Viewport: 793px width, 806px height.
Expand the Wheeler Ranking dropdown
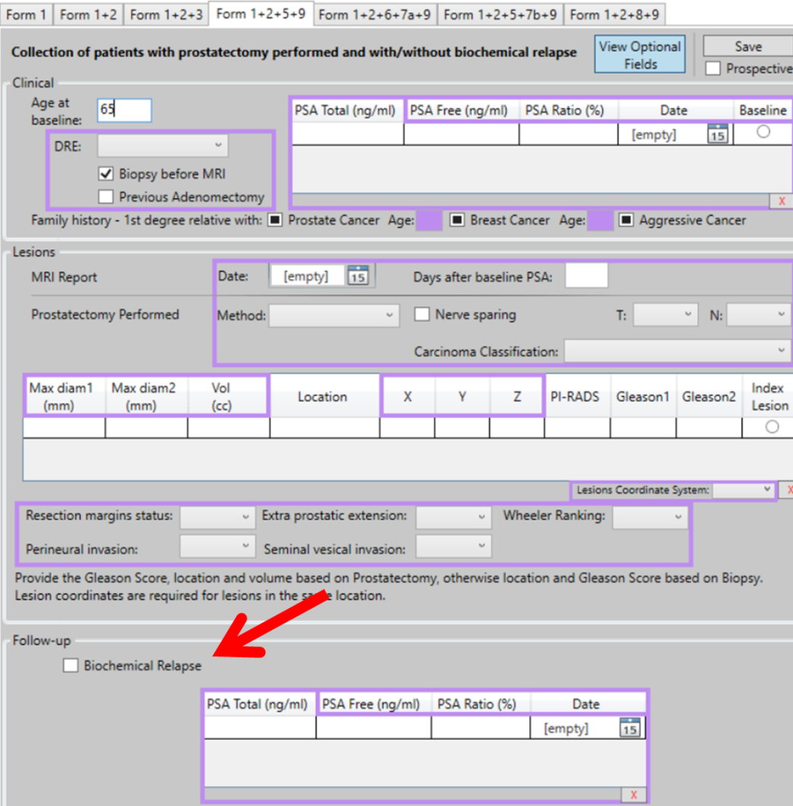[x=650, y=517]
